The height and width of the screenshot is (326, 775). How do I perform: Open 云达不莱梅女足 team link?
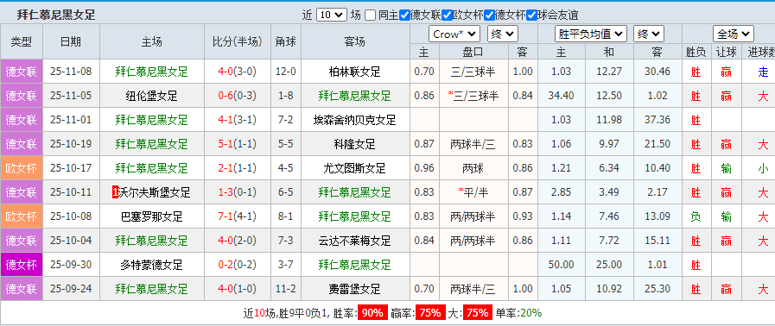(x=355, y=241)
